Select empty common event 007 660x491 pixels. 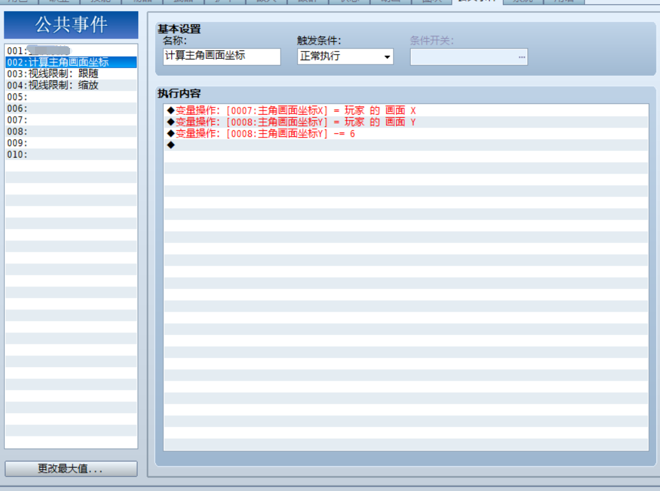coord(71,120)
